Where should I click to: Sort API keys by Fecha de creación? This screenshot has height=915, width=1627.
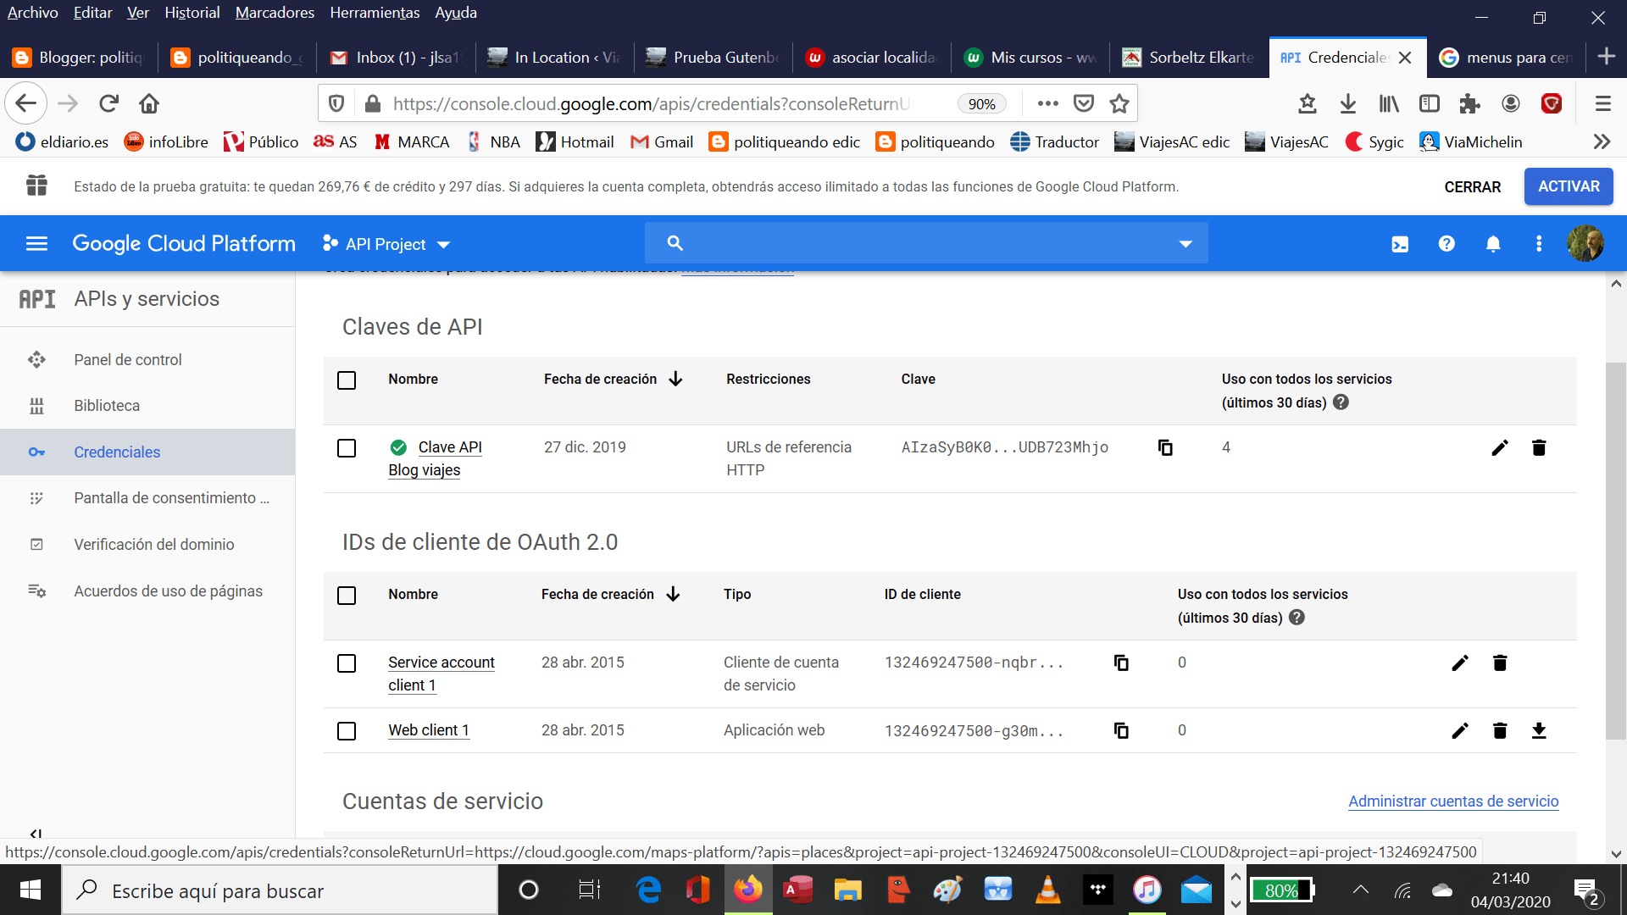pyautogui.click(x=613, y=379)
